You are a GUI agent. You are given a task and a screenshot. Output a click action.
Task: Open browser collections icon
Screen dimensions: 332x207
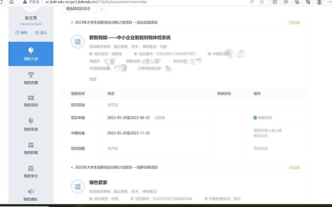click(297, 2)
